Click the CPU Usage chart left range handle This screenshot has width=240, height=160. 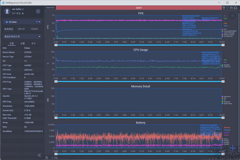pos(56,81)
